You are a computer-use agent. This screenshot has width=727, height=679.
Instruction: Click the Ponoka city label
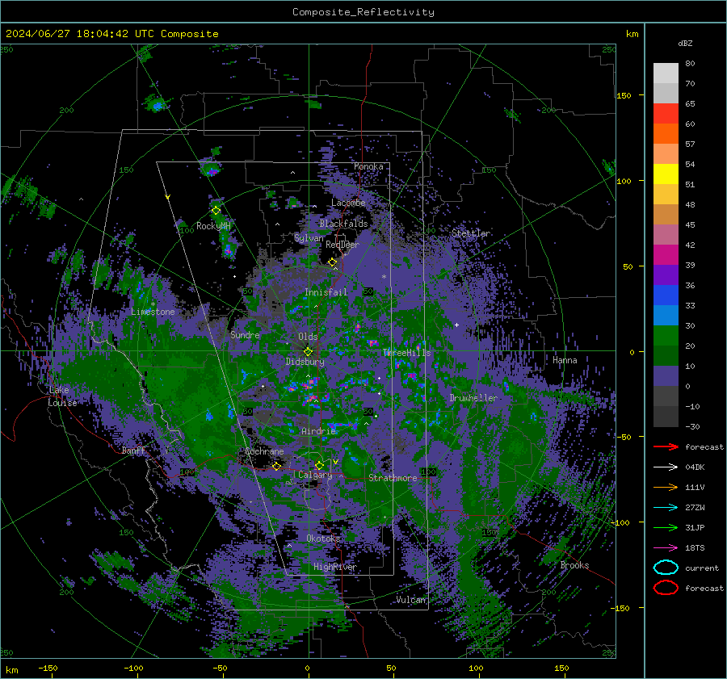(x=368, y=166)
